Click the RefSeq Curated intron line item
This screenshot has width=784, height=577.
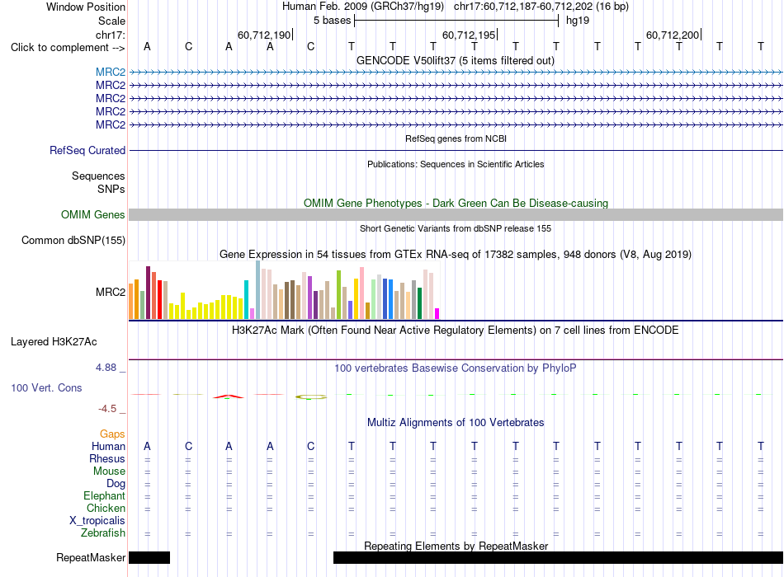click(x=456, y=150)
